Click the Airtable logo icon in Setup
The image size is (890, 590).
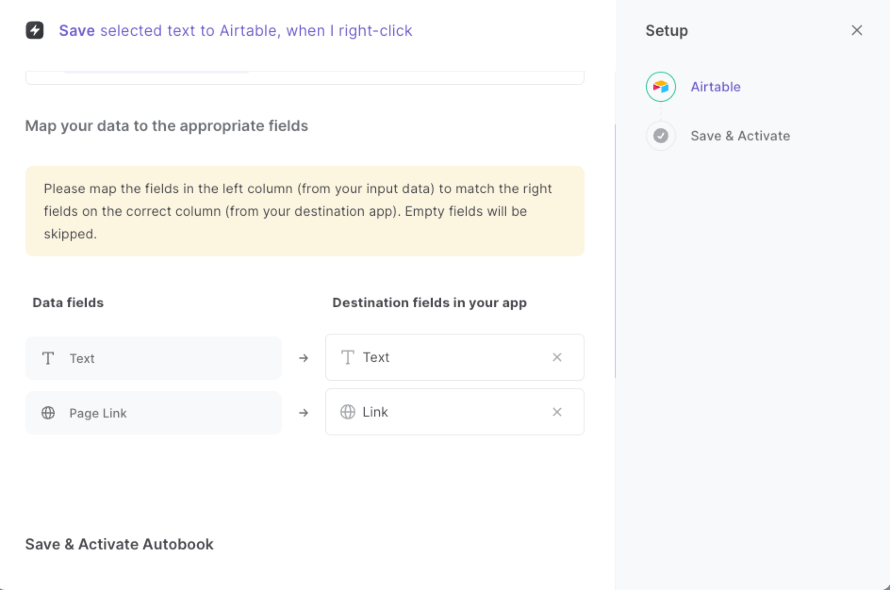[660, 87]
